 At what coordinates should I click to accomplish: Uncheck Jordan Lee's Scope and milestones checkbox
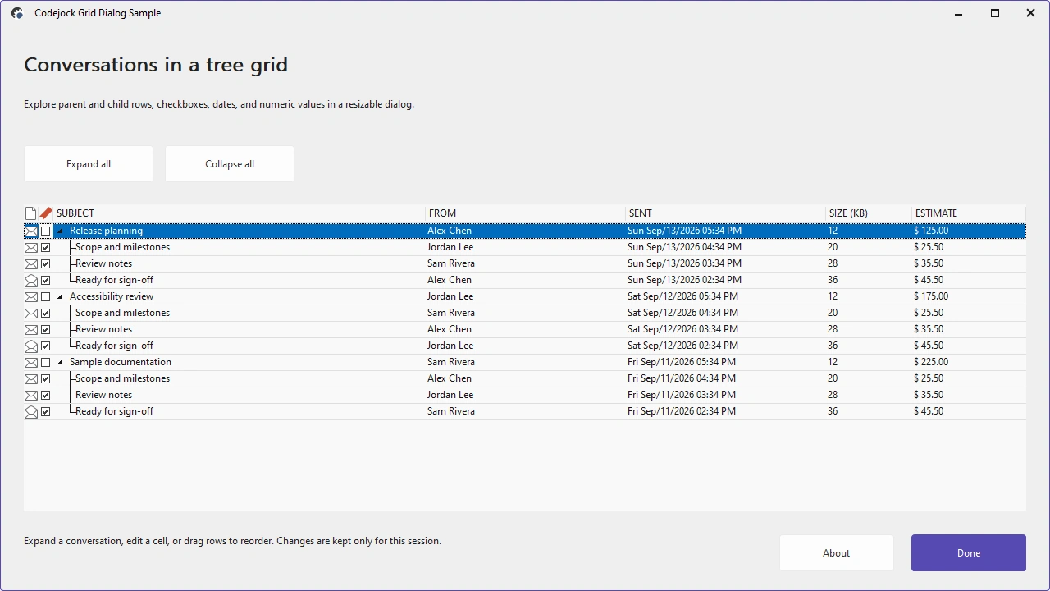click(x=46, y=248)
